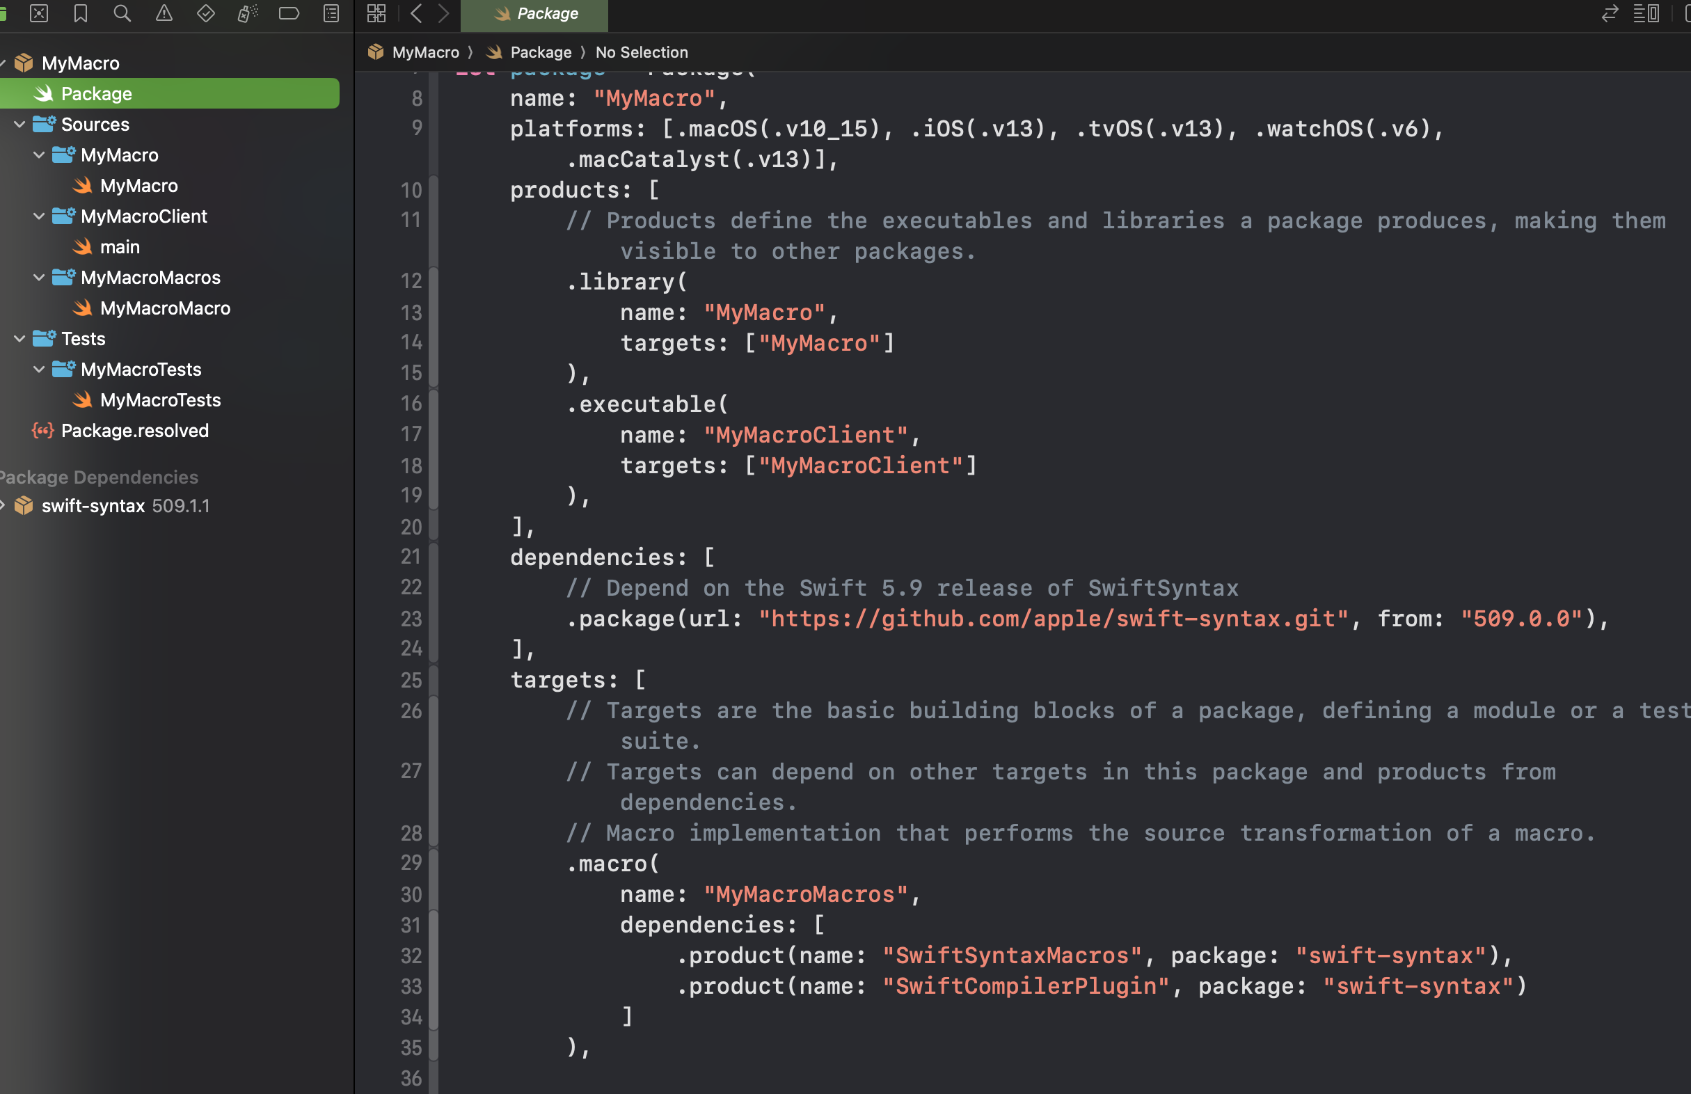
Task: Open the Test navigator diamond icon
Action: click(206, 13)
